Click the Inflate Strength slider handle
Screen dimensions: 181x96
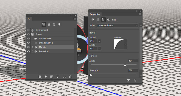tap(91, 75)
